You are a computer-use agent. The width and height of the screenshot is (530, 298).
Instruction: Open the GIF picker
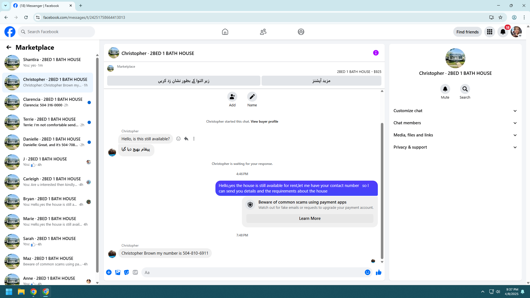pyautogui.click(x=135, y=272)
